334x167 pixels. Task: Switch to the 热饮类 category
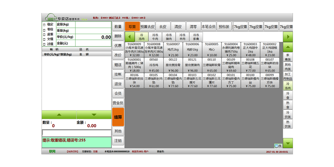[288, 124]
